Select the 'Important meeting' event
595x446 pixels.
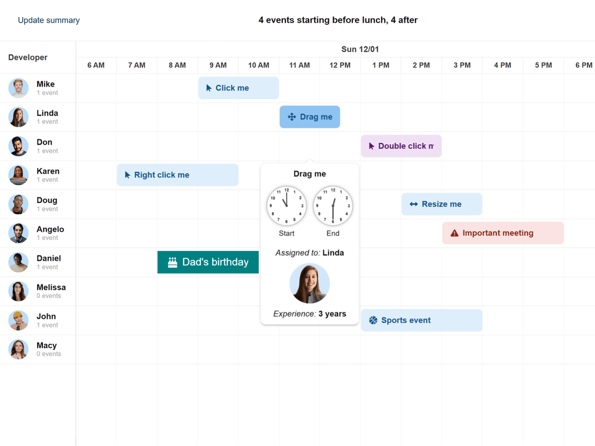[x=503, y=233]
